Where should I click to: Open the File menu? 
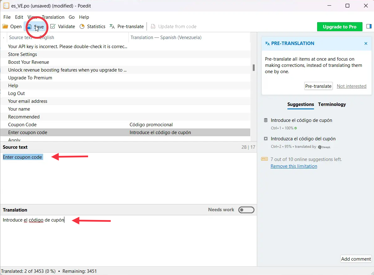click(7, 17)
